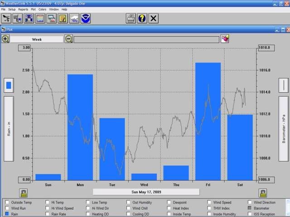
Task: Click the printer icon in the toolbar
Action: click(x=131, y=19)
